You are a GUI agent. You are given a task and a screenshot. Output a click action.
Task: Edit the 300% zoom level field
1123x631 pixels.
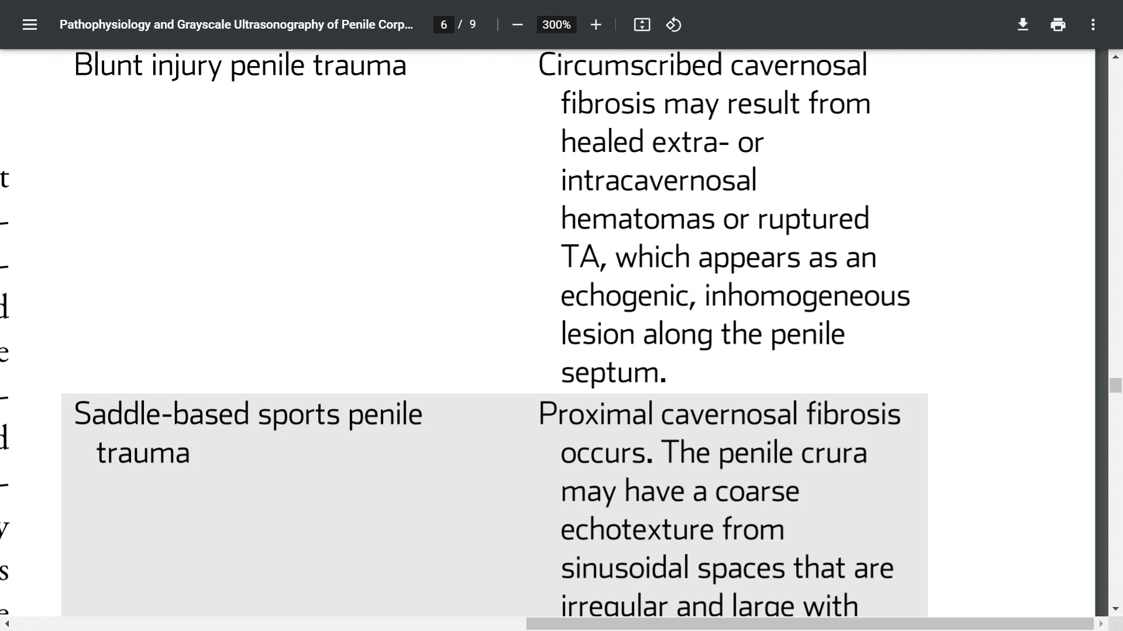[556, 25]
